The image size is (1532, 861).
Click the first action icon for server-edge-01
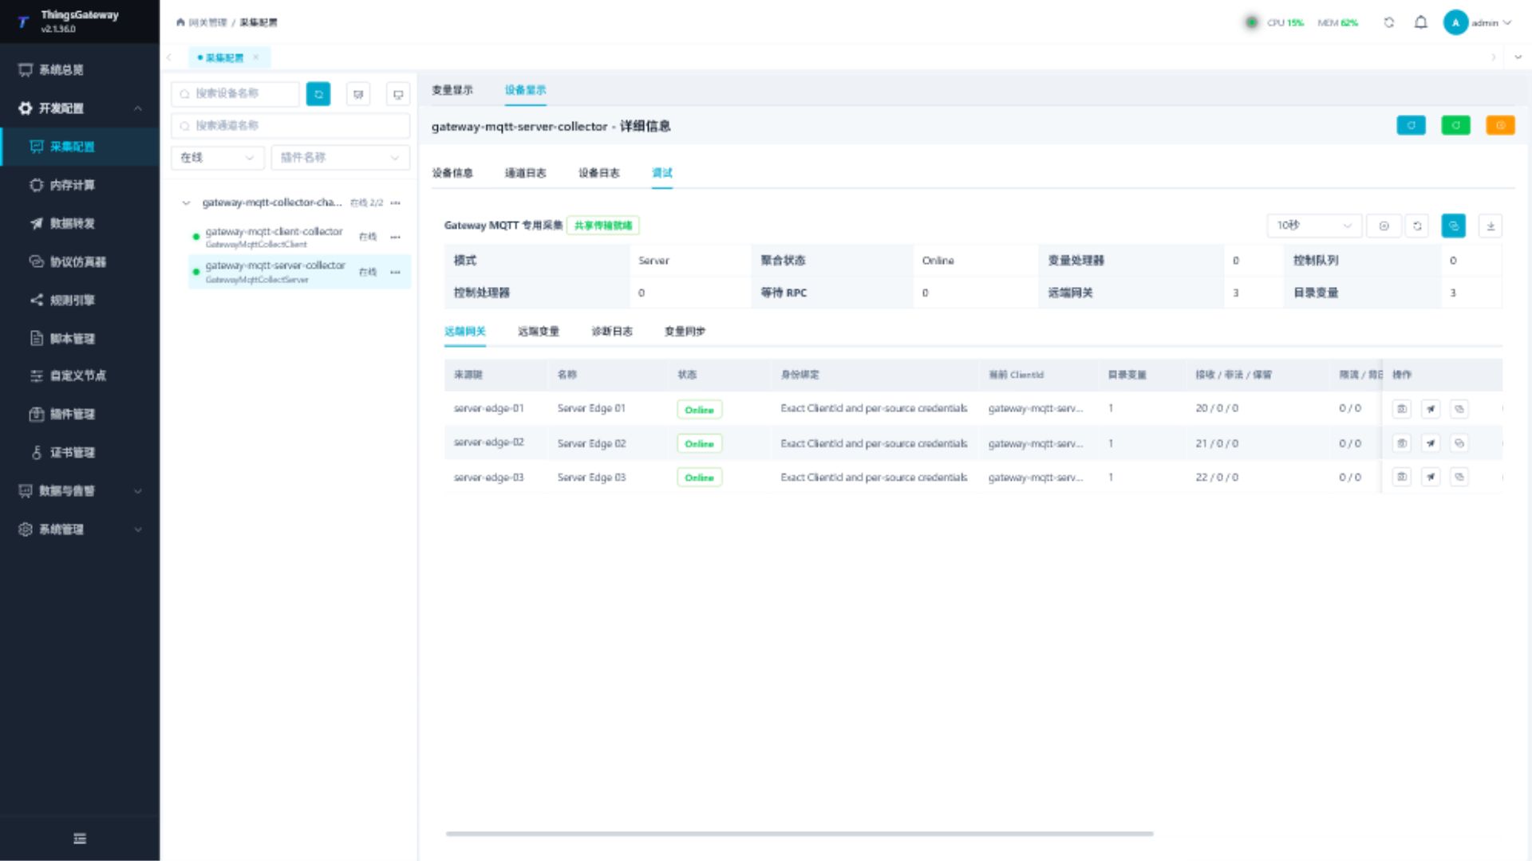(x=1402, y=409)
